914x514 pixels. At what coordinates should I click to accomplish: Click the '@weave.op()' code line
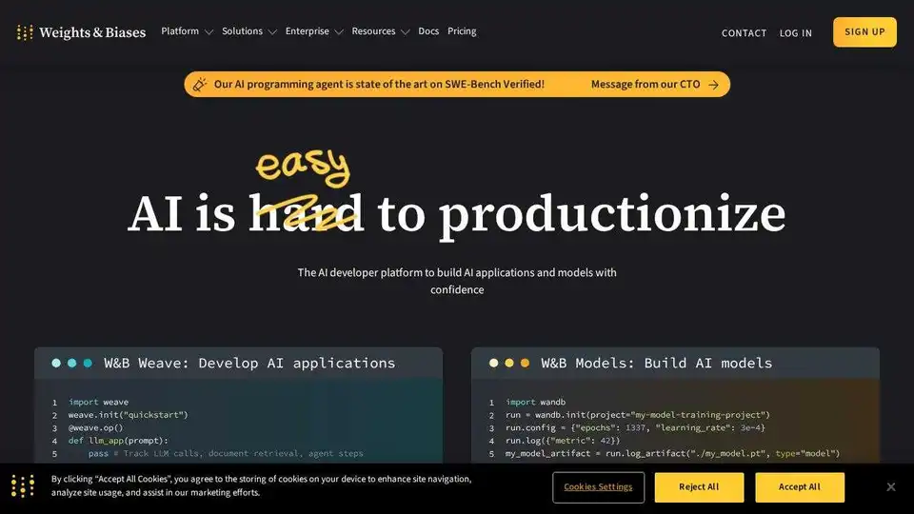95,427
